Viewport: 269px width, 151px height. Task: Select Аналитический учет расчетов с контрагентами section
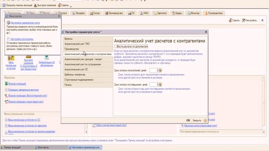[88, 54]
